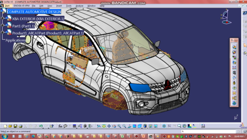Viewport: 247px width, 139px height.
Task: Click the 2D annotated view icon
Action: (x=234, y=93)
